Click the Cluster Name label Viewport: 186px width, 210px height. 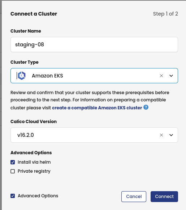26,31
